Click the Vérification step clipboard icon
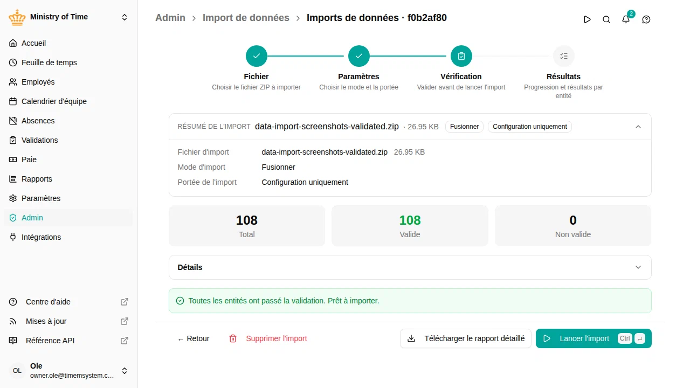 pos(461,56)
